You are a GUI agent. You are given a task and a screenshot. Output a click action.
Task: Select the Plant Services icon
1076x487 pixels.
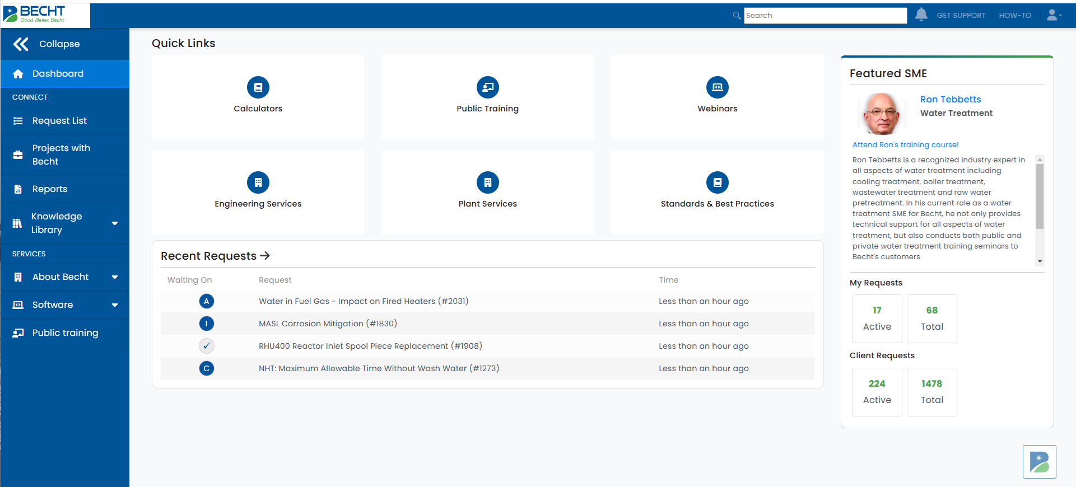coord(487,182)
